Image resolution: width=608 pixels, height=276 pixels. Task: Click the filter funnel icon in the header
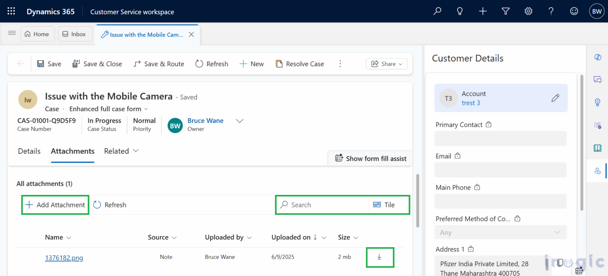[x=505, y=11]
